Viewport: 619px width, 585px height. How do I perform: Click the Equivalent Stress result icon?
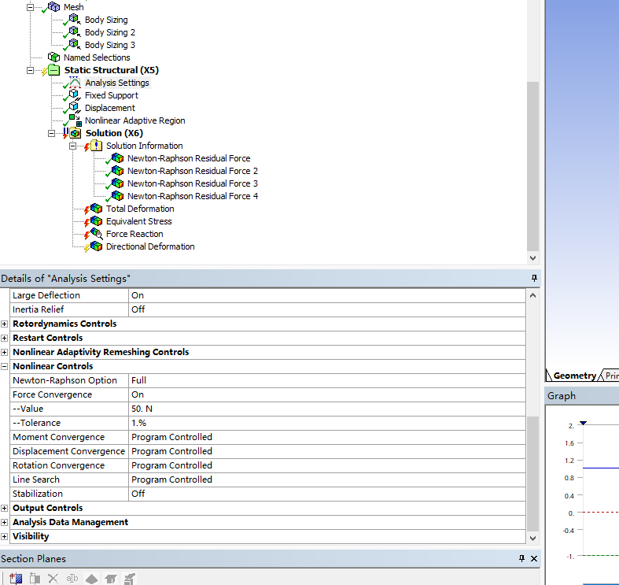tap(96, 221)
